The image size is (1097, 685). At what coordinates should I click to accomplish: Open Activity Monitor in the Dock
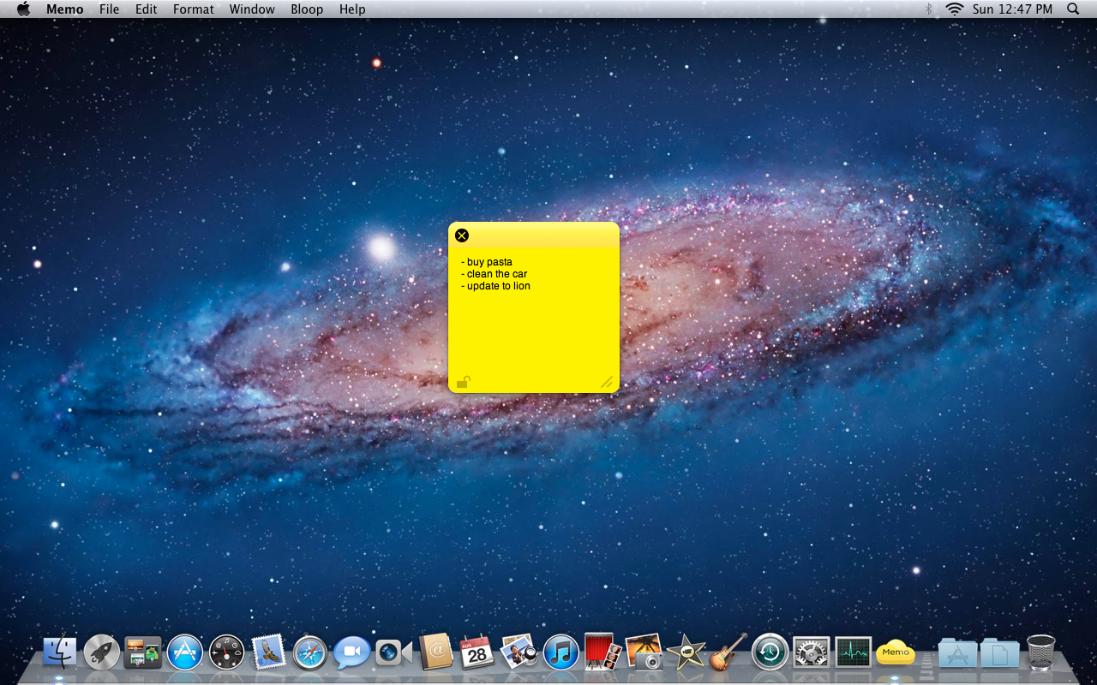point(853,652)
